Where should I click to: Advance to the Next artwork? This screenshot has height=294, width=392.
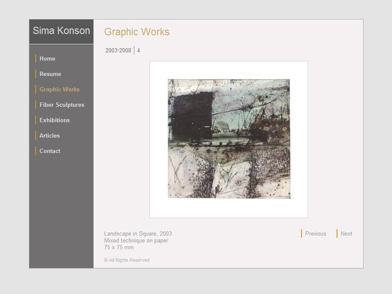click(x=346, y=234)
